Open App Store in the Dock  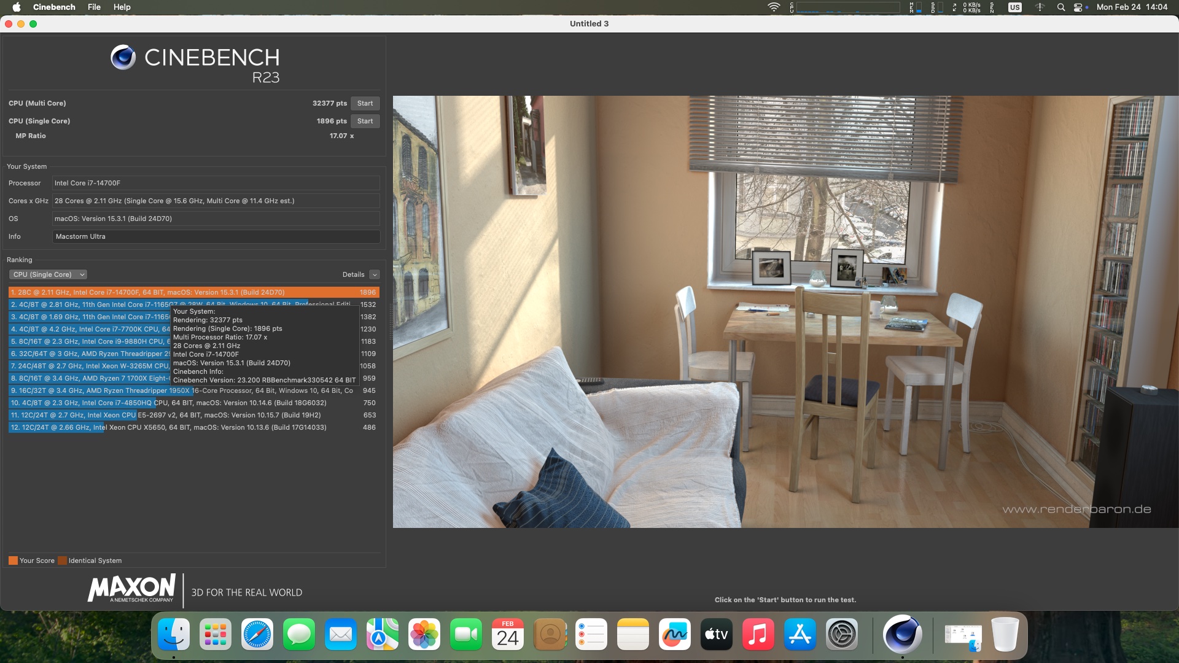[800, 634]
